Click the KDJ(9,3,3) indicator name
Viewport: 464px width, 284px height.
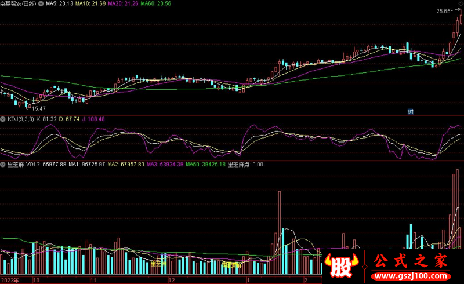tap(21, 119)
